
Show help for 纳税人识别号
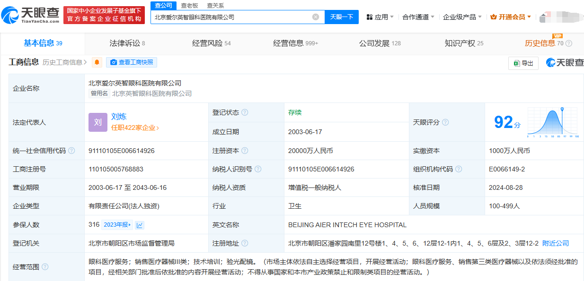pyautogui.click(x=258, y=169)
